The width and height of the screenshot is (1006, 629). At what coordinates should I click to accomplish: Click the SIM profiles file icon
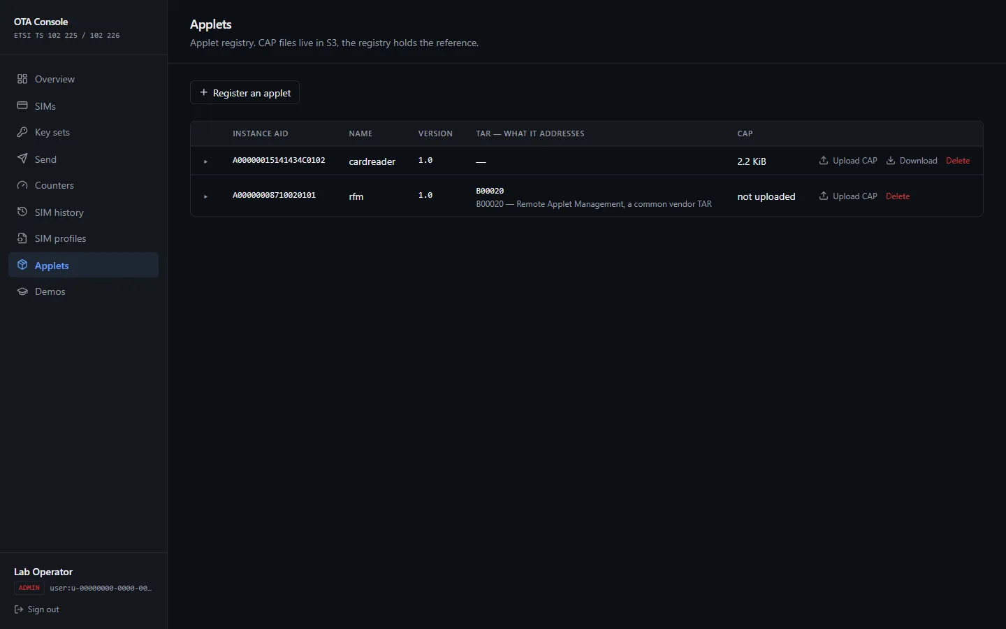coord(22,238)
